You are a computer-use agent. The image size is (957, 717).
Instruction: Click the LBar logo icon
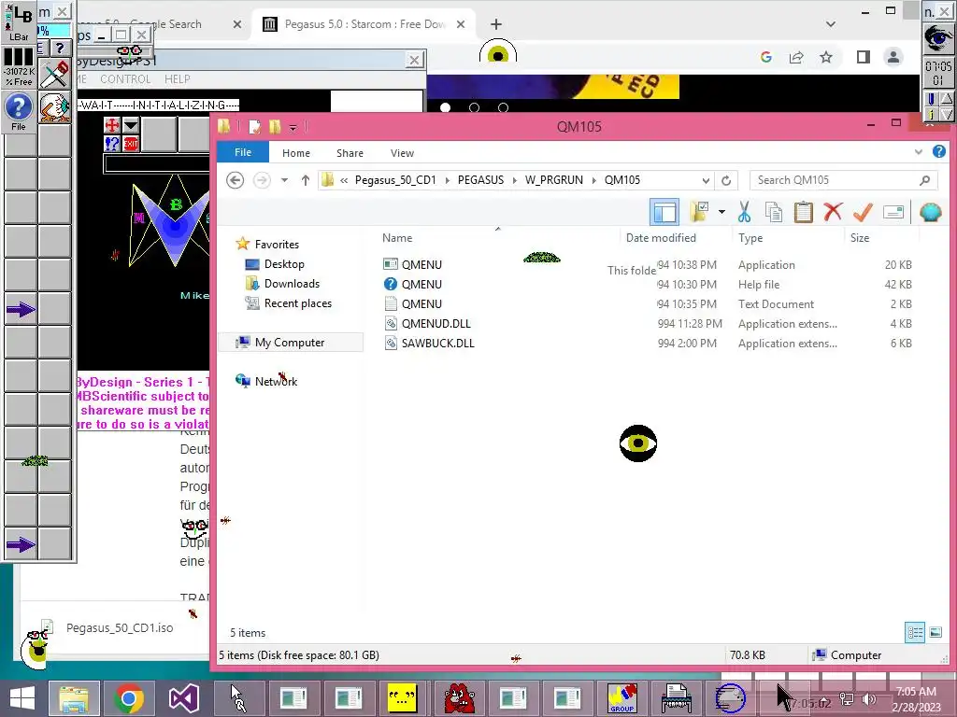(x=19, y=22)
